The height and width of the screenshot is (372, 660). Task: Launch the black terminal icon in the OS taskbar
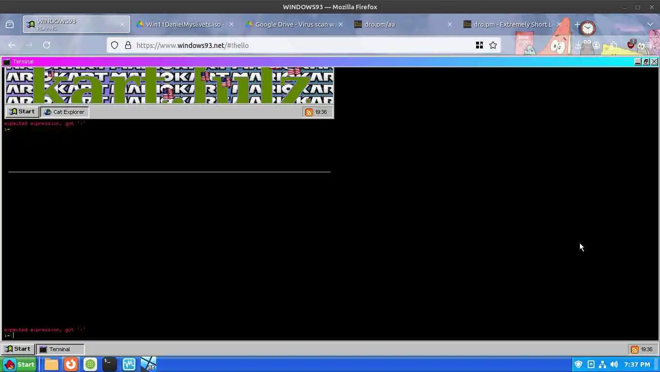[110, 364]
